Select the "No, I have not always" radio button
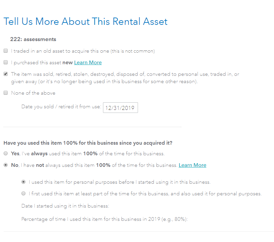This screenshot has height=242, width=274. [6, 165]
